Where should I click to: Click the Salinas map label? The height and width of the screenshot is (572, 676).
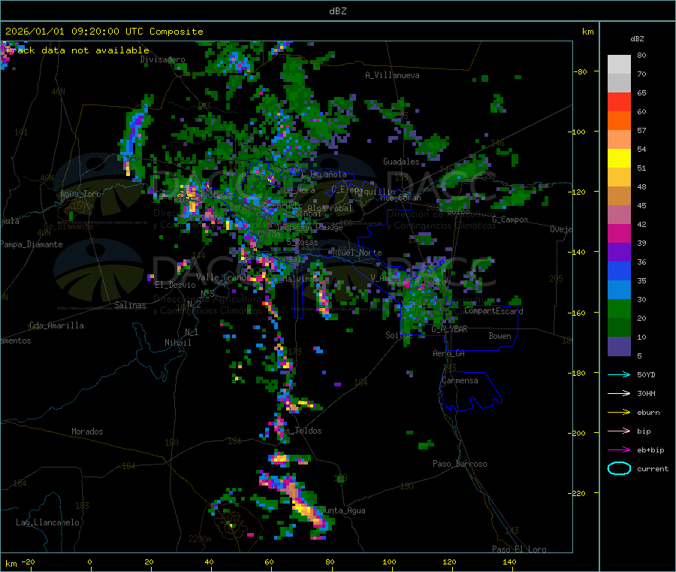[x=130, y=305]
